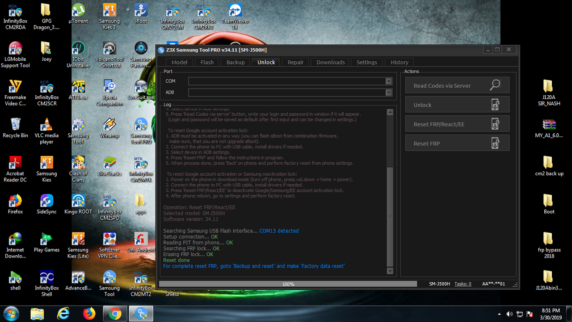572x322 pixels.
Task: Click the Samsung Kies 3 desktop icon
Action: 109,17
